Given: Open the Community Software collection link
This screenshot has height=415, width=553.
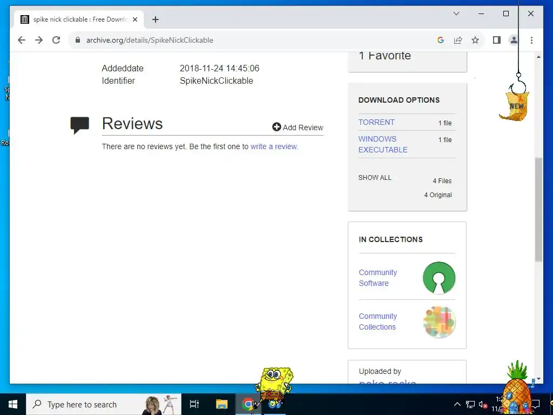Looking at the screenshot, I should [x=377, y=278].
